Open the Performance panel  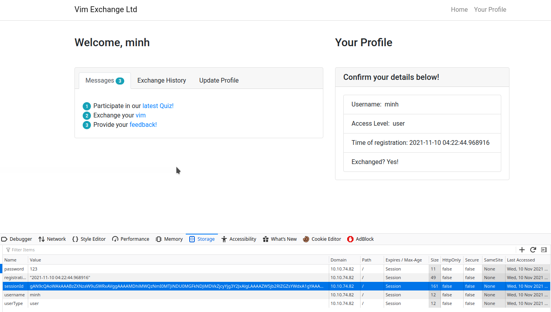click(130, 239)
